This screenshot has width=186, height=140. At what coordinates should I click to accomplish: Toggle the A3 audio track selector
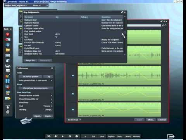click(x=73, y=94)
